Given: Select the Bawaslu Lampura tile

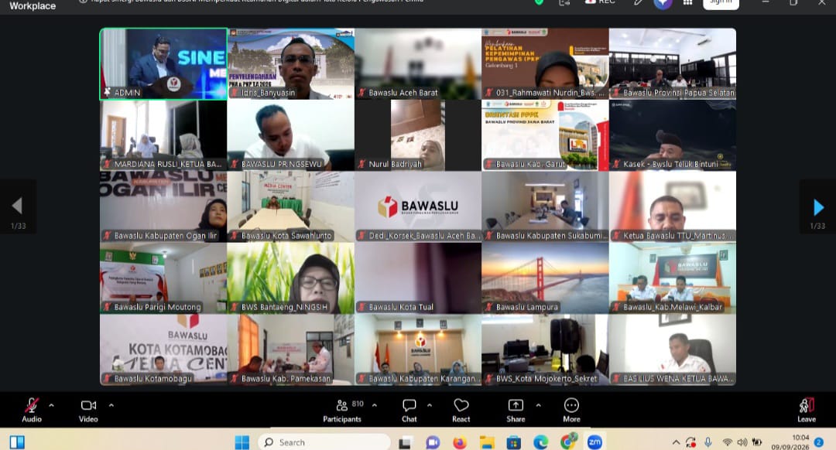Looking at the screenshot, I should (545, 278).
